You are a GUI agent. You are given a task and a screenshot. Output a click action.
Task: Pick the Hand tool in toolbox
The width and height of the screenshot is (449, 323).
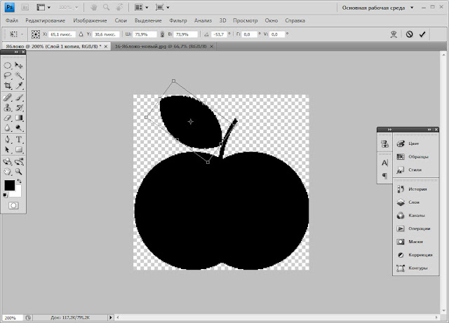click(8, 172)
